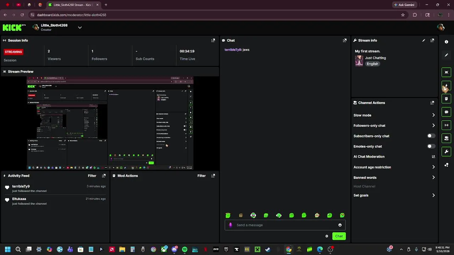
Task: Select the rightmost crying green emote
Action: click(x=342, y=215)
